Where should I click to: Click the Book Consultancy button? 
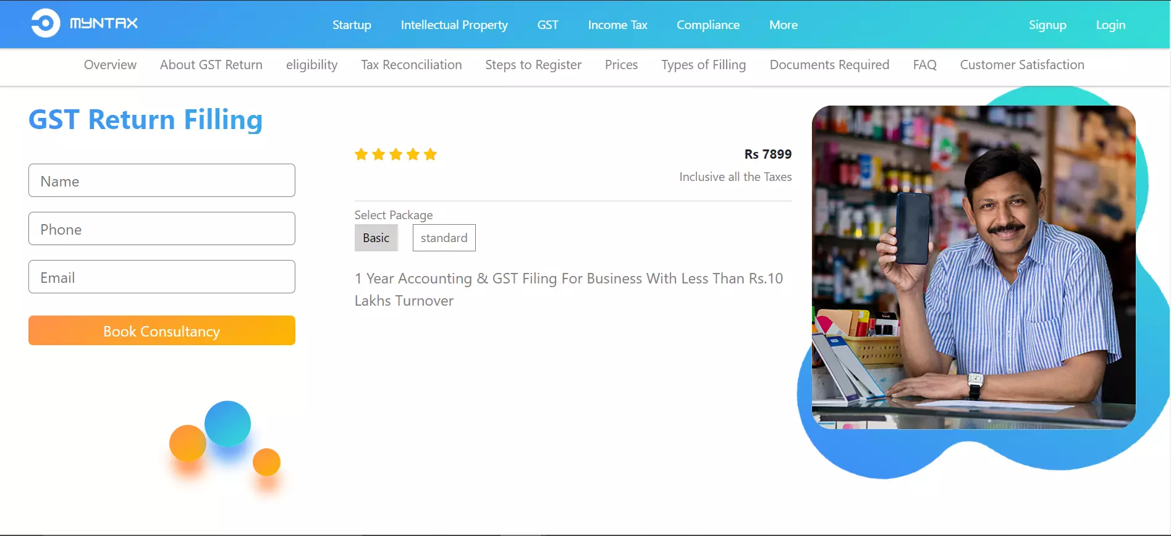pos(162,330)
